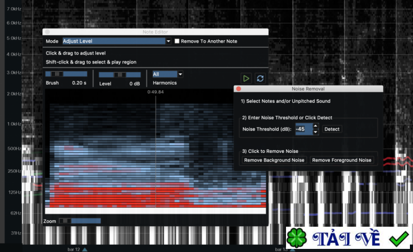Open the Mode dropdown arrow
Image resolution: width=413 pixels, height=252 pixels.
168,41
